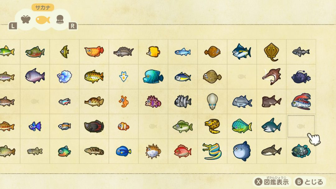Click the L shoulder button icon
This screenshot has height=189, width=336.
click(13, 26)
